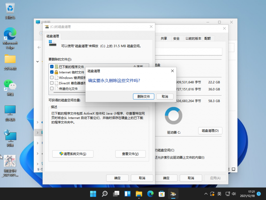Image resolution: width=266 pixels, height=200 pixels.
Task: Select the drive icon in disk cleanup header
Action: click(53, 43)
